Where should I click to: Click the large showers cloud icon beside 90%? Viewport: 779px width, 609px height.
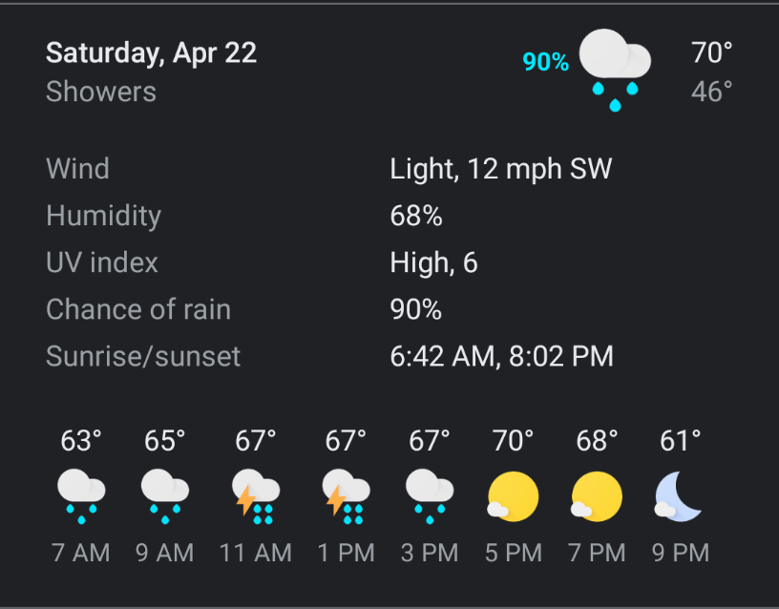coord(615,70)
